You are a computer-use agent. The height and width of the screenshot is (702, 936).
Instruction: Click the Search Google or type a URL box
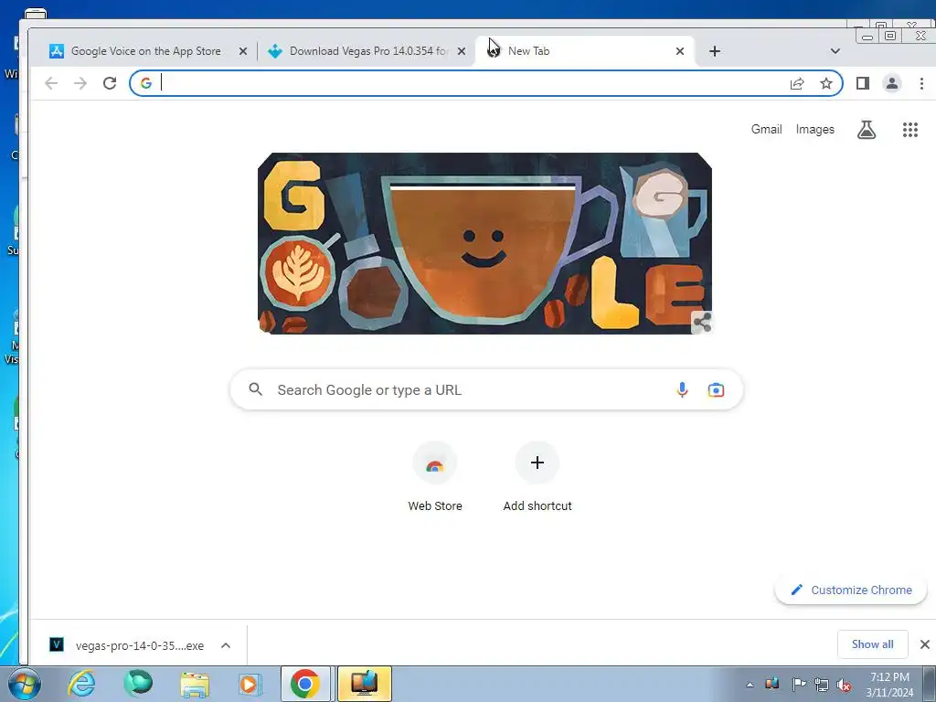click(x=486, y=389)
